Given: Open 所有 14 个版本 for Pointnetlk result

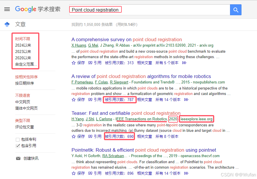Looking at the screenshot, I should pos(168,173).
